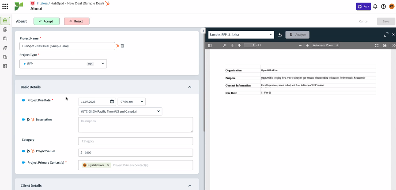This screenshot has height=190, width=396.
Task: Click into the Description text area
Action: pos(136,124)
